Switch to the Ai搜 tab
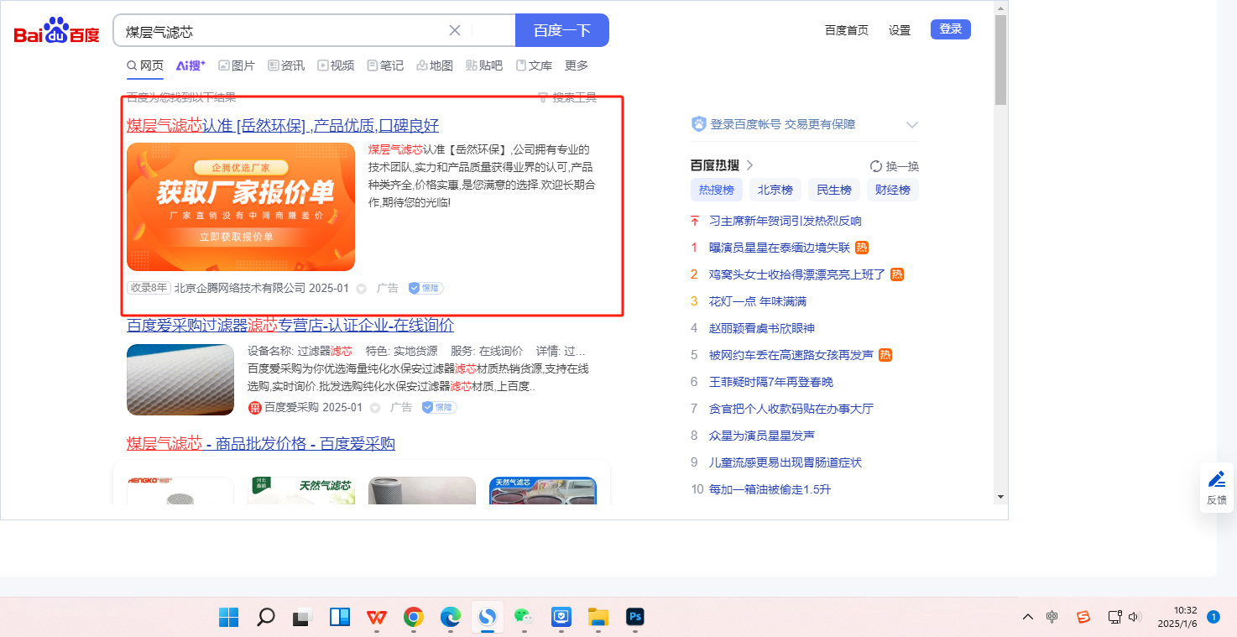 click(x=191, y=65)
